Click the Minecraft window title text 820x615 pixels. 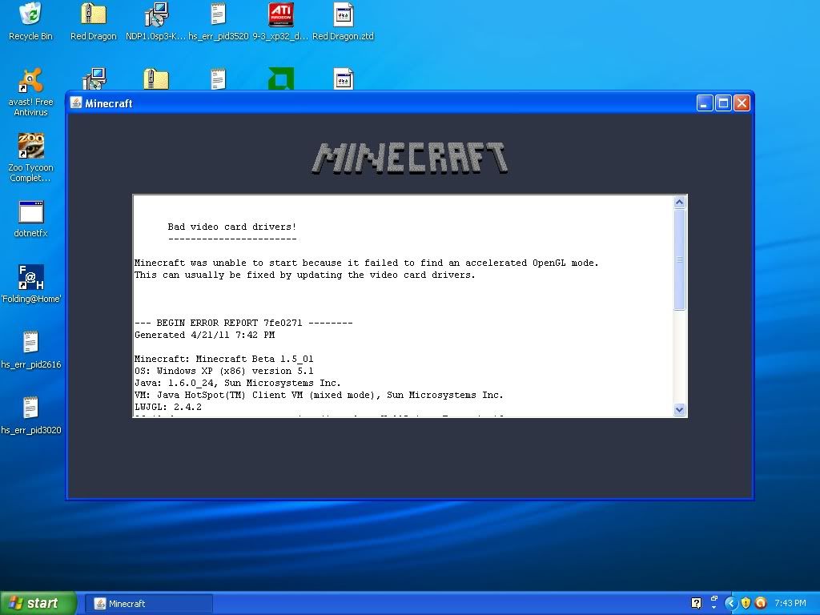[x=109, y=103]
